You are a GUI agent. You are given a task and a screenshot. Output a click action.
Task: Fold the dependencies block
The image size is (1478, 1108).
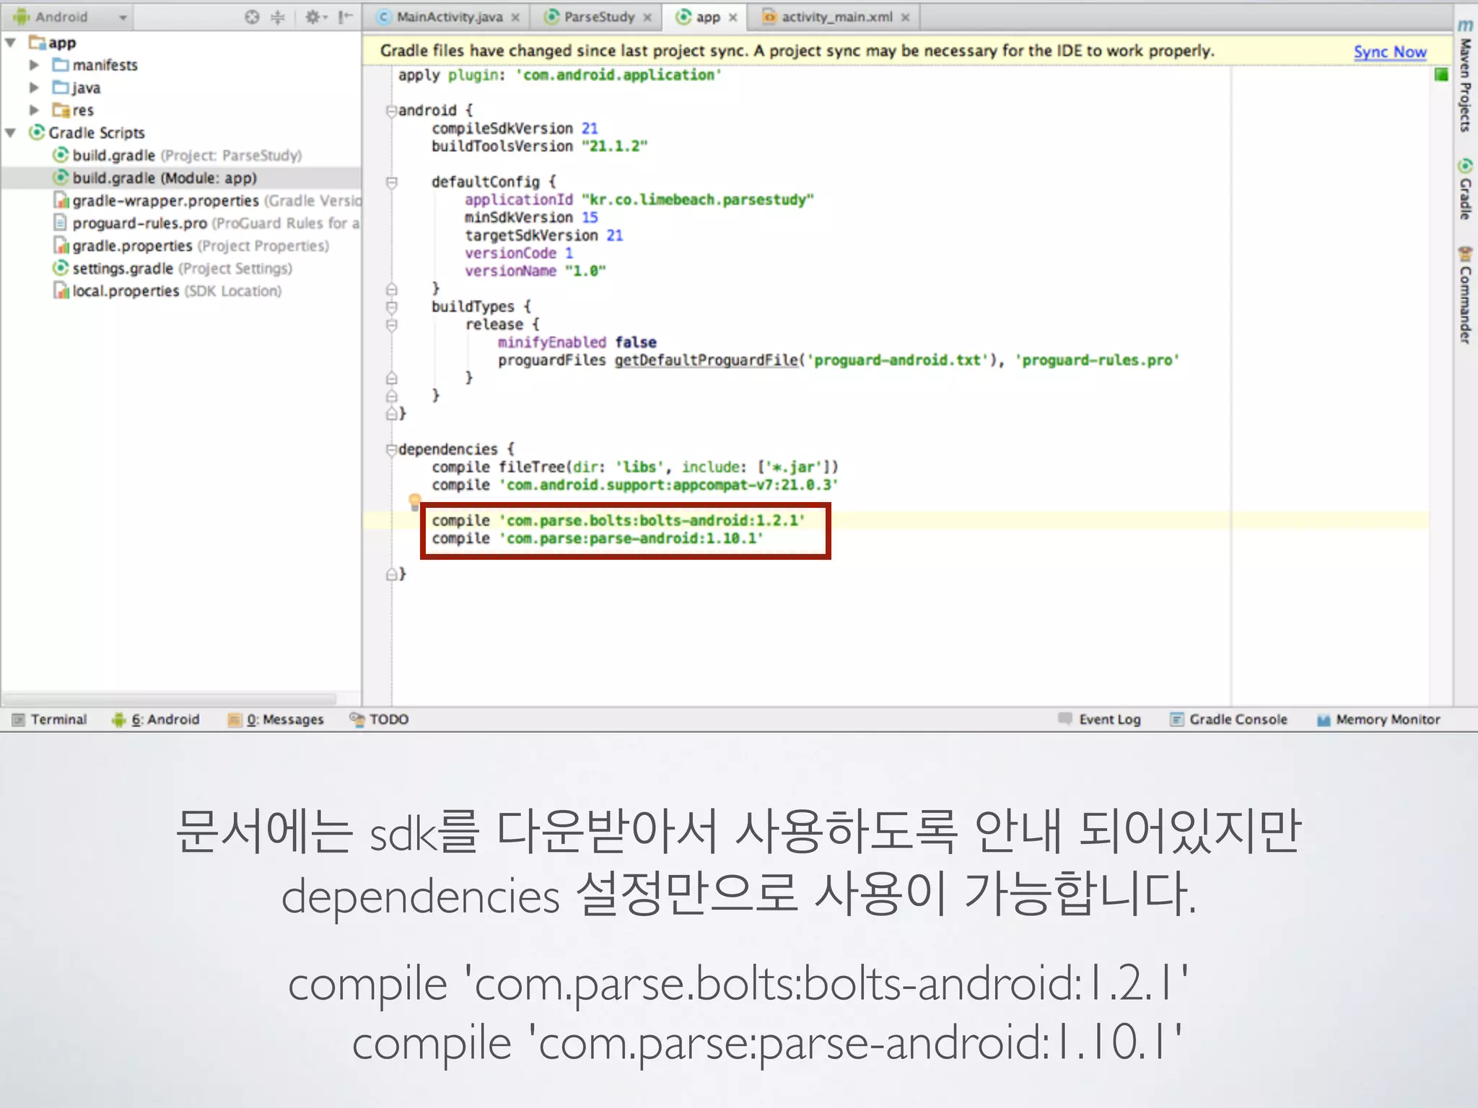coord(391,449)
